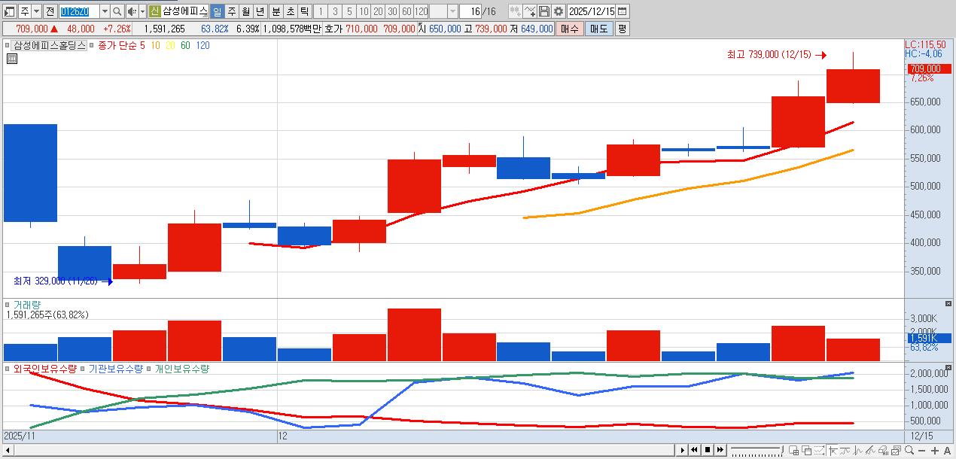The height and width of the screenshot is (459, 956).
Task: Select the 30 interval button
Action: pos(392,11)
